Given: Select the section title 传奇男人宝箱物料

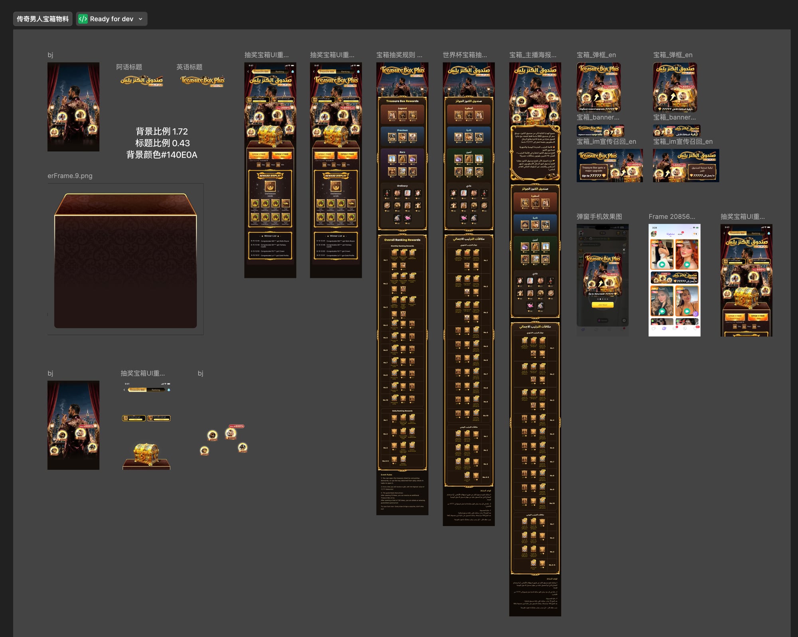Looking at the screenshot, I should [x=43, y=19].
